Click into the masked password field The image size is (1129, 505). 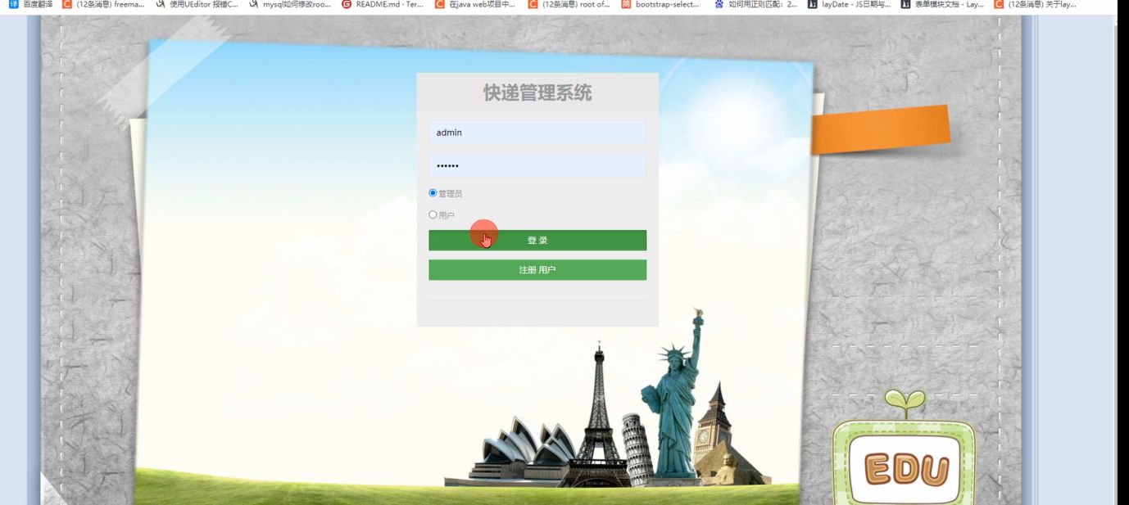[x=537, y=165]
